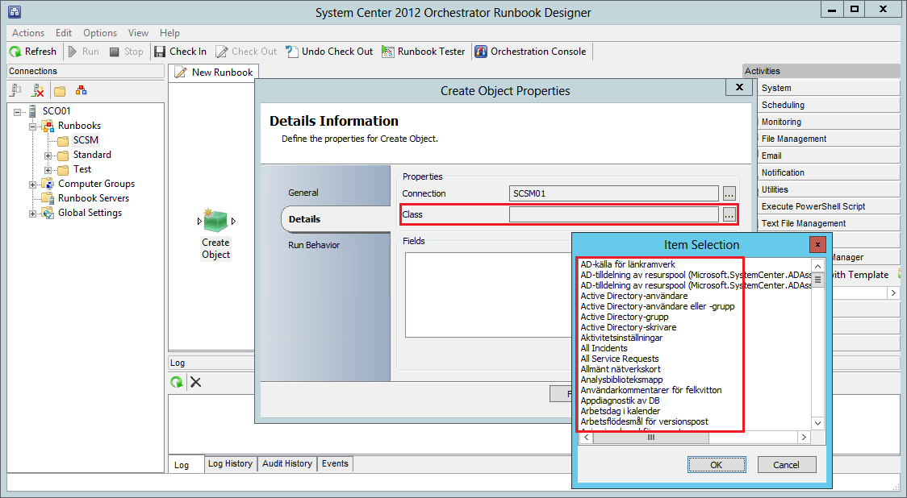Select the SCSM folder in the tree
Viewport: 907px width, 498px height.
click(86, 140)
